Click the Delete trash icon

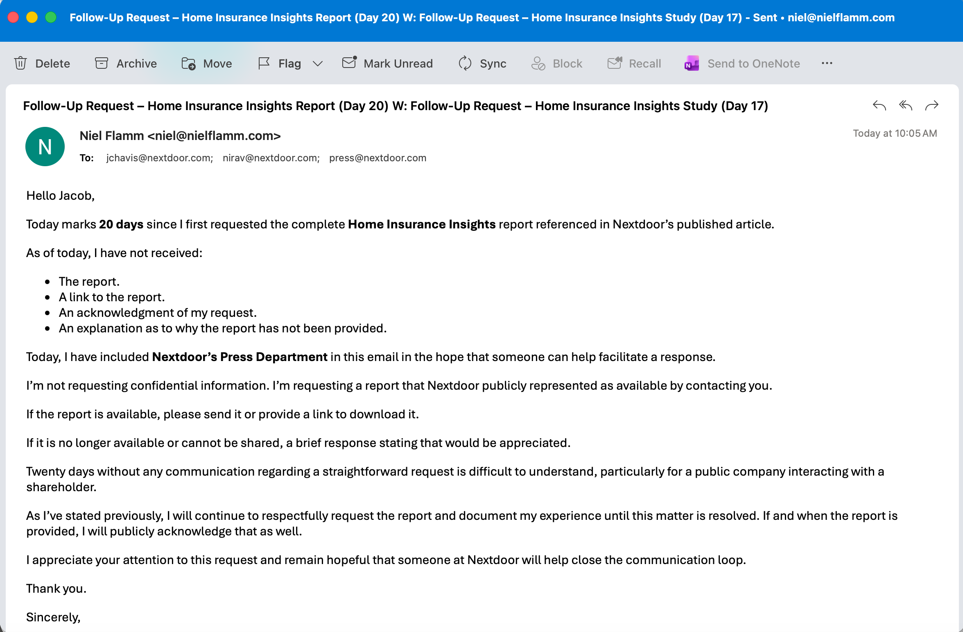(x=20, y=63)
